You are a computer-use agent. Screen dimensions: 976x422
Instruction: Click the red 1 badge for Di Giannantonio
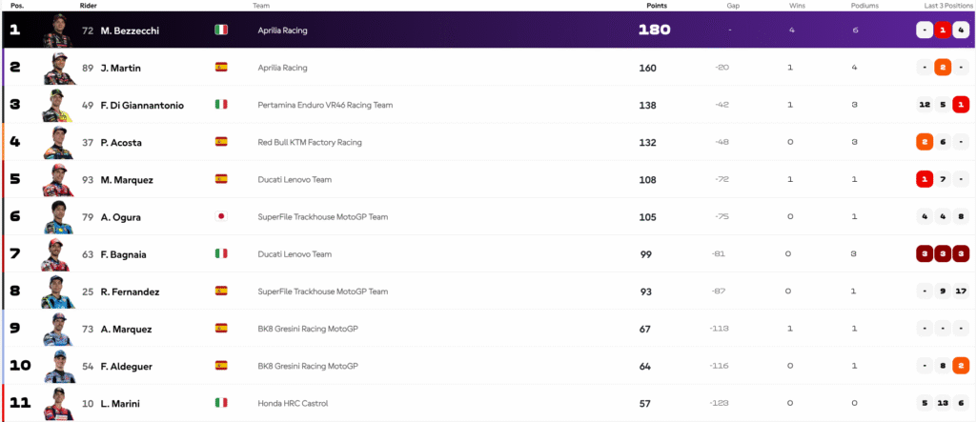(x=961, y=105)
